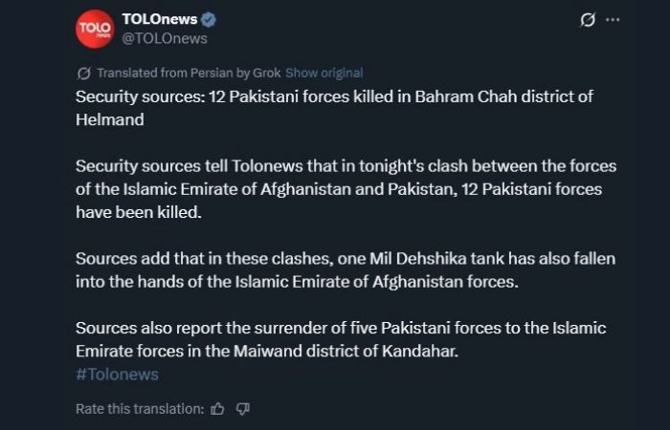Toggle Show original to view Persian text
This screenshot has height=430, width=670.
click(324, 73)
